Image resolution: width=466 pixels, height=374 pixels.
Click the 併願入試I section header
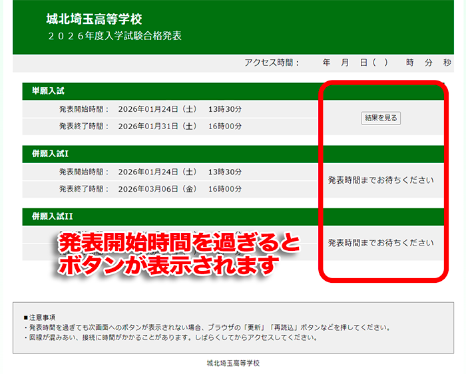50,154
